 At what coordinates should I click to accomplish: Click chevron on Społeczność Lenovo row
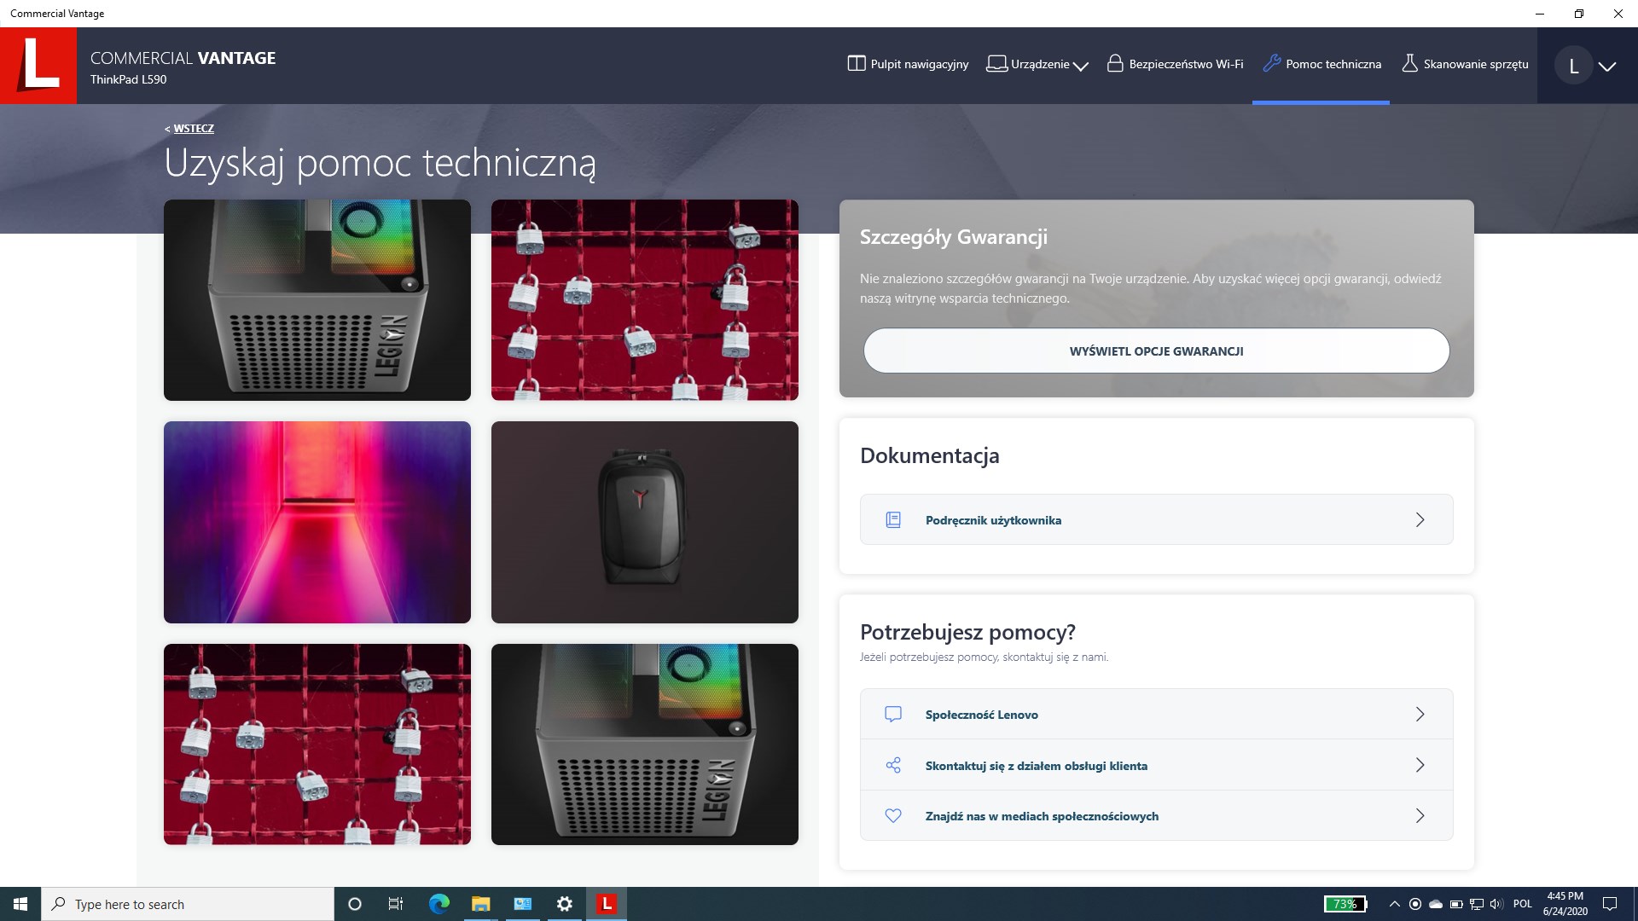click(x=1420, y=714)
